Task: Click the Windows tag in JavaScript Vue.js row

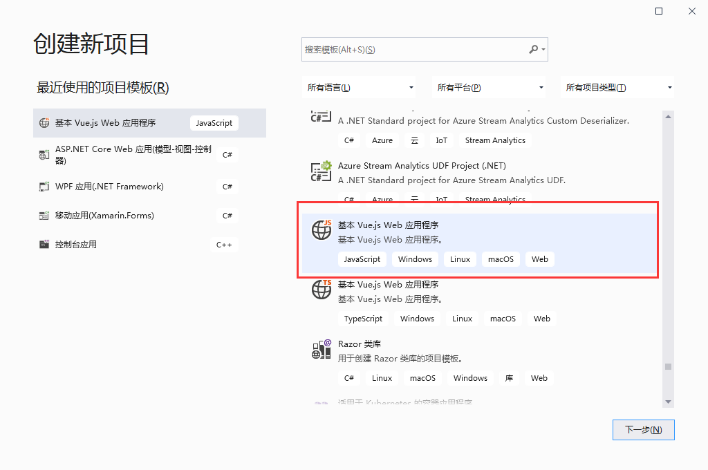Action: (x=415, y=259)
